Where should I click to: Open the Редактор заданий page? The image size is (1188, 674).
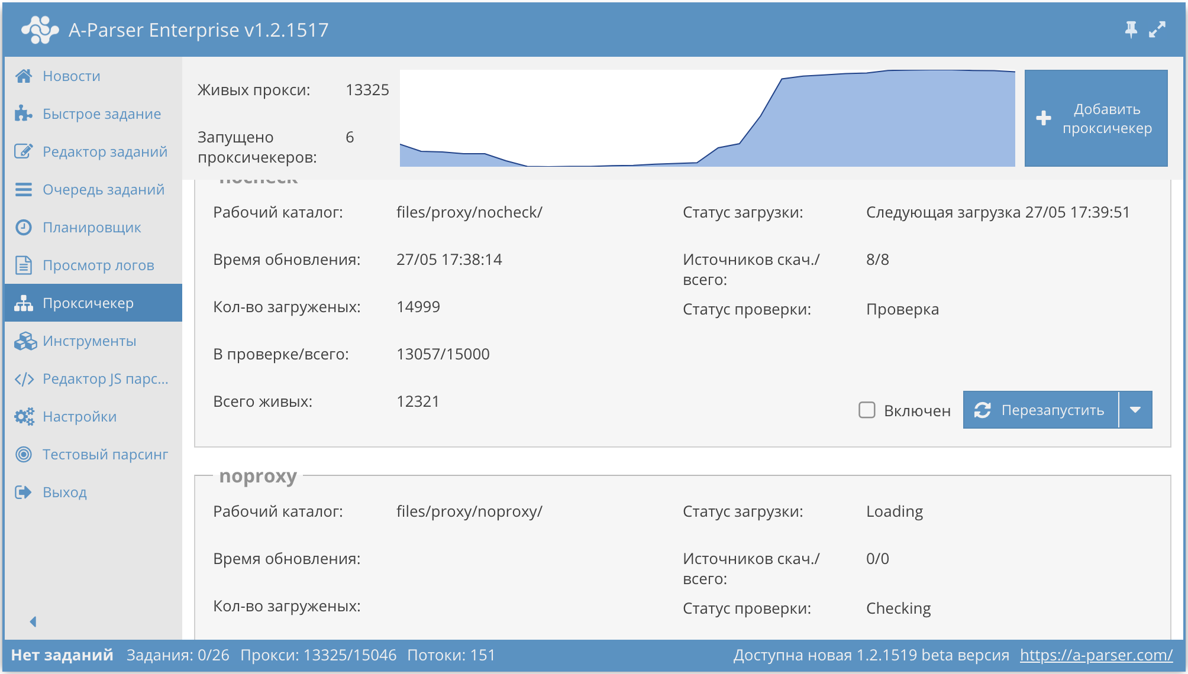tap(105, 151)
